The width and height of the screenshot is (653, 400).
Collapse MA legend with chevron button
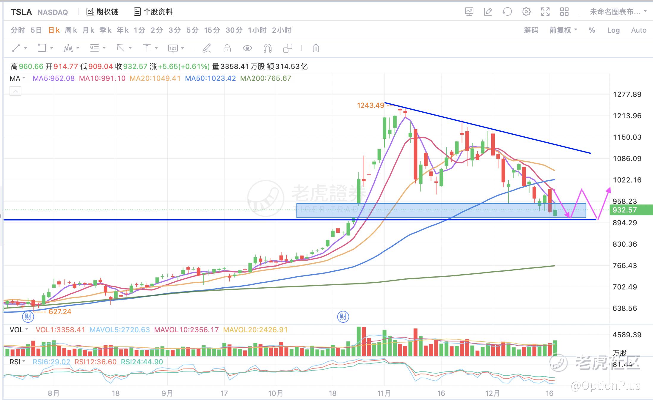(x=15, y=91)
